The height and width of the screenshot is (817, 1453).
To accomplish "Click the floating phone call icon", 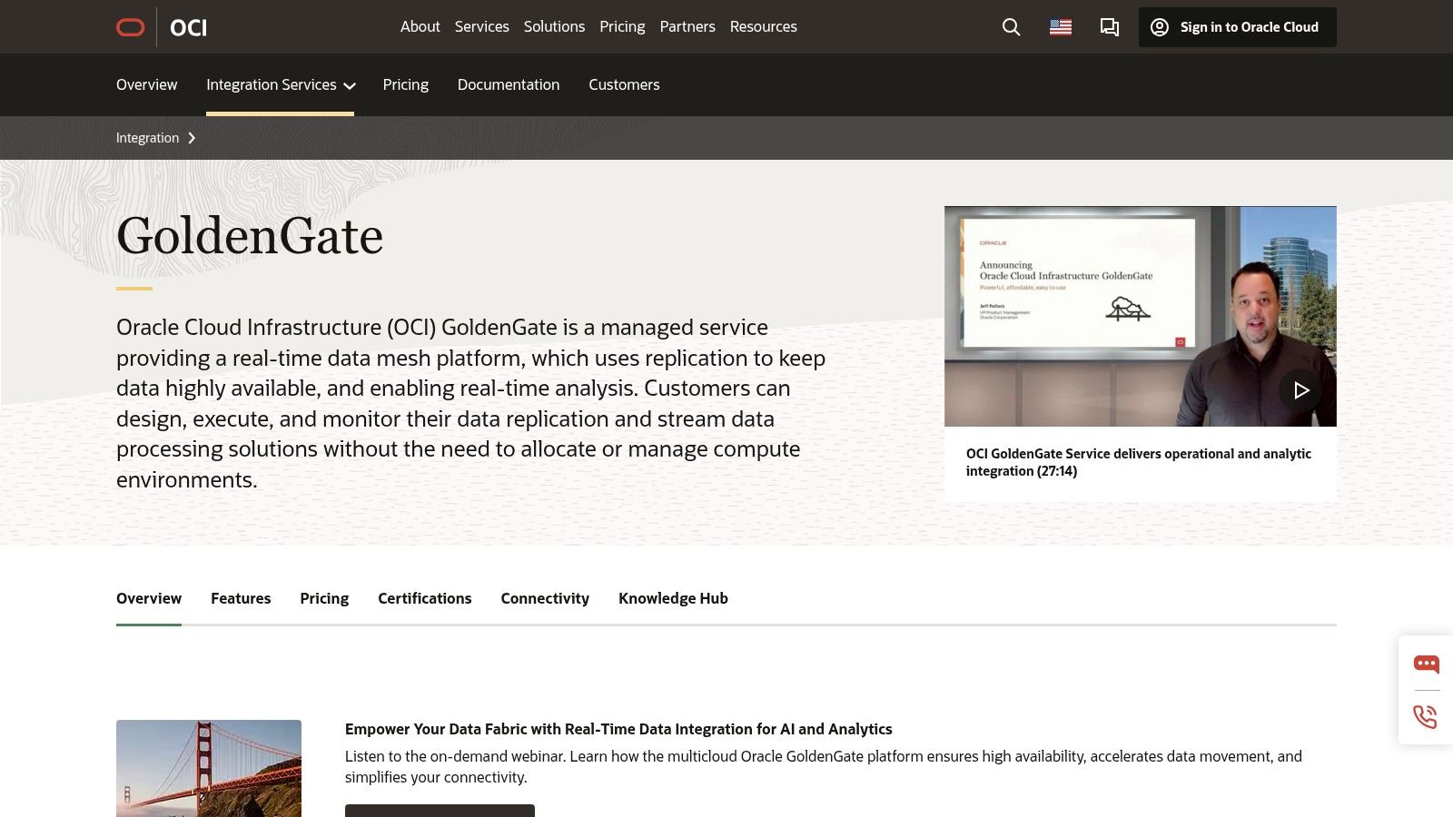I will coord(1426,717).
